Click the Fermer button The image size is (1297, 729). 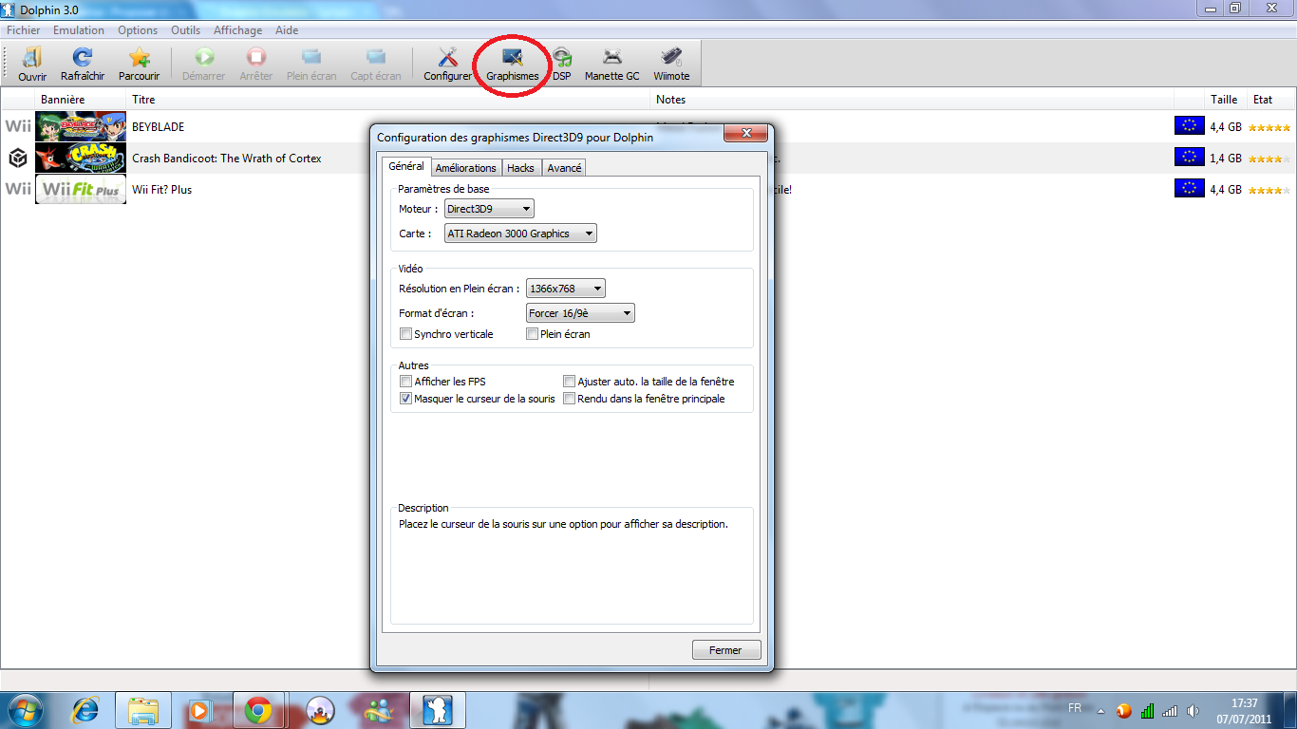[725, 650]
